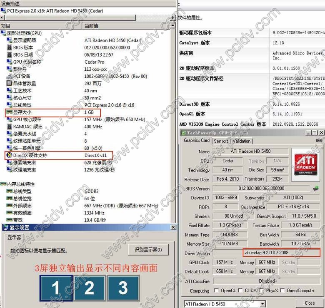Click the 图形处理器(GPU) group icon

(3, 33)
